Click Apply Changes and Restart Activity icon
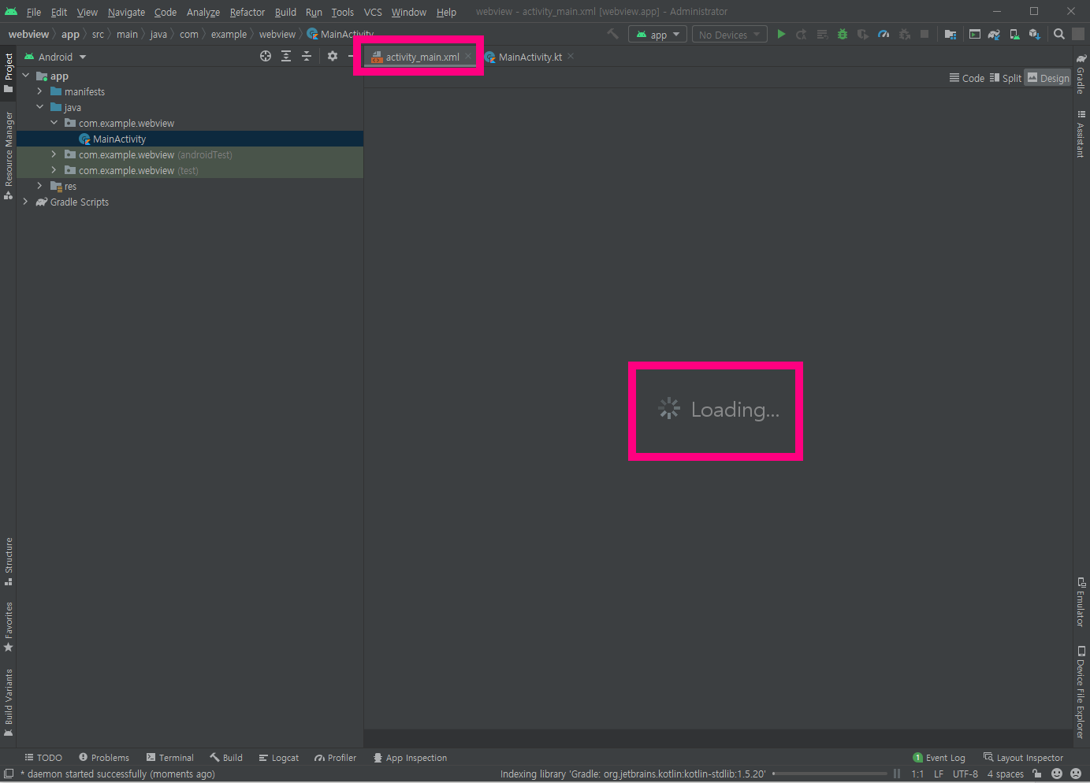Image resolution: width=1090 pixels, height=783 pixels. tap(802, 34)
